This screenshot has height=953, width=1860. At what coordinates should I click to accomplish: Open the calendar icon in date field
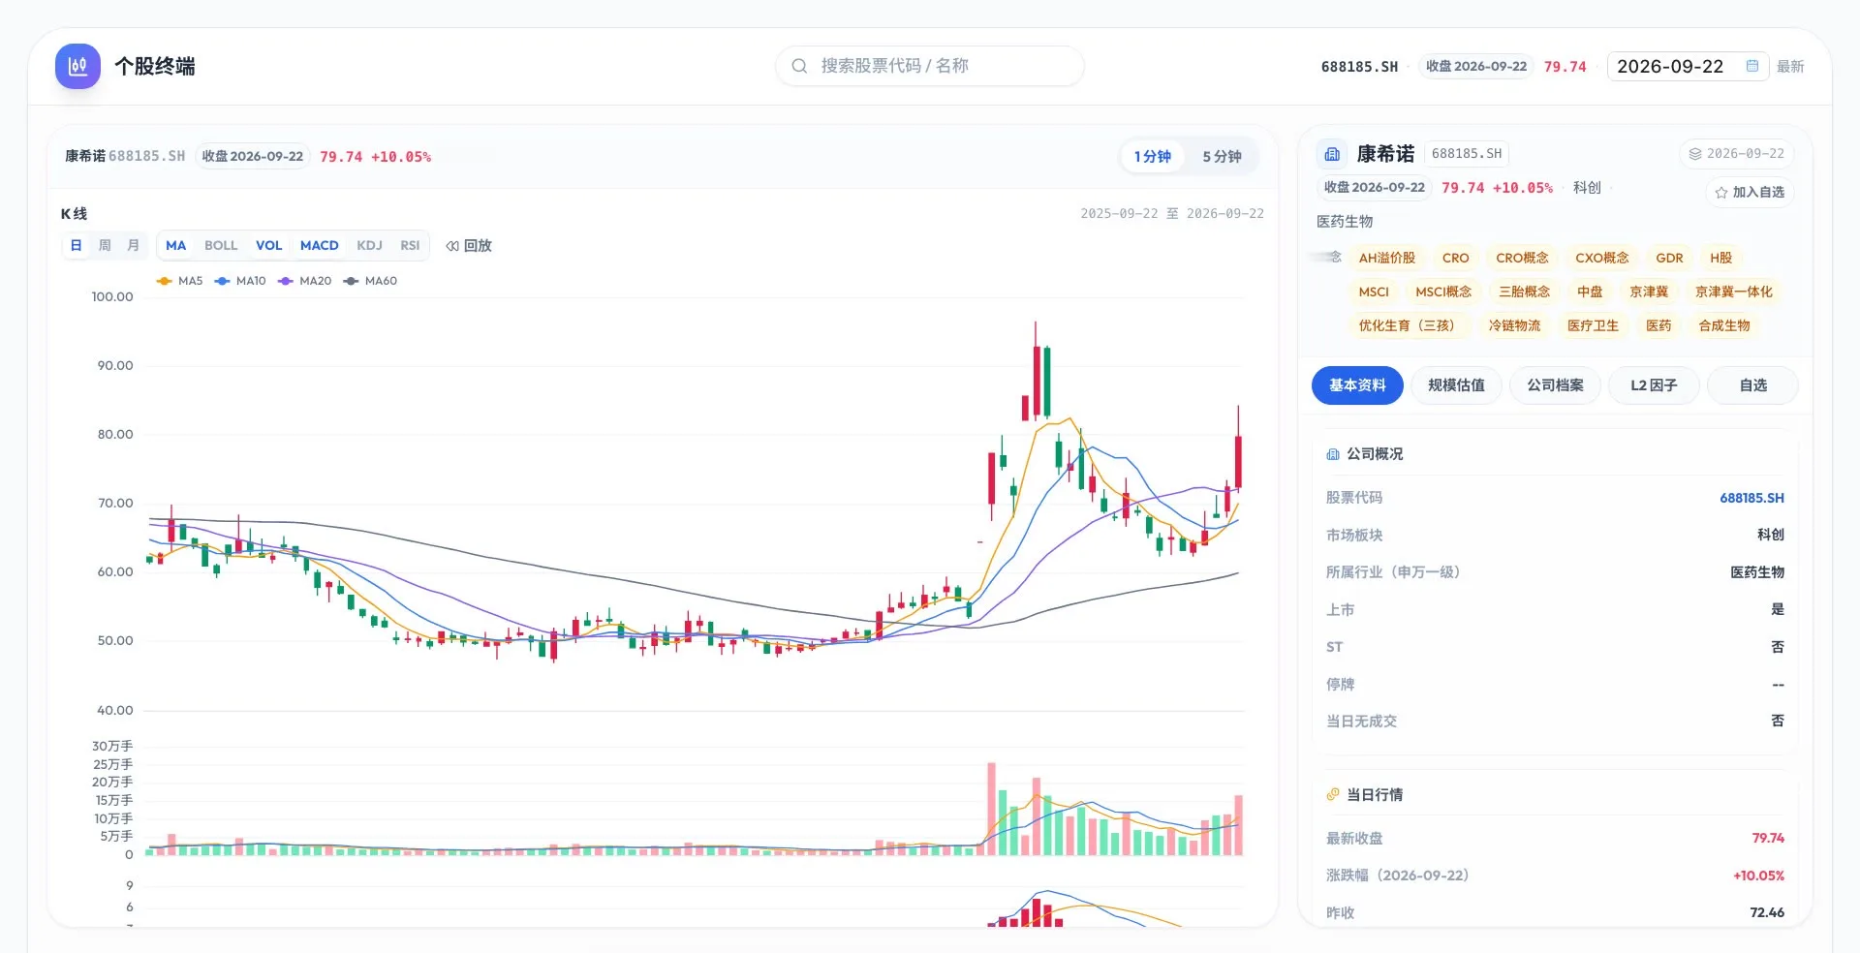coord(1751,66)
